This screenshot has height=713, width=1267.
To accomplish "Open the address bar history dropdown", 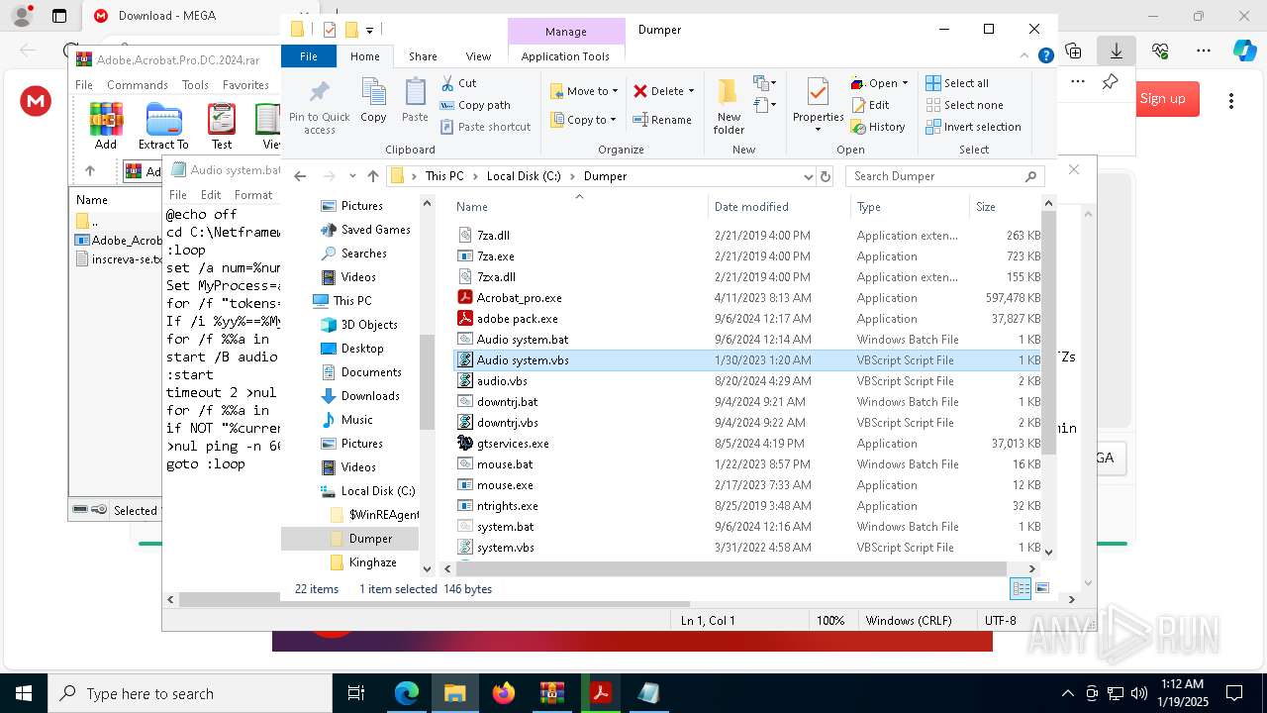I will [x=808, y=176].
